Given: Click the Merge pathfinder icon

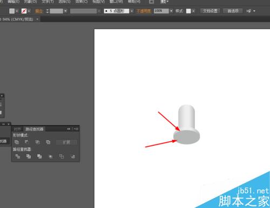Looking at the screenshot, I should coord(39,156).
